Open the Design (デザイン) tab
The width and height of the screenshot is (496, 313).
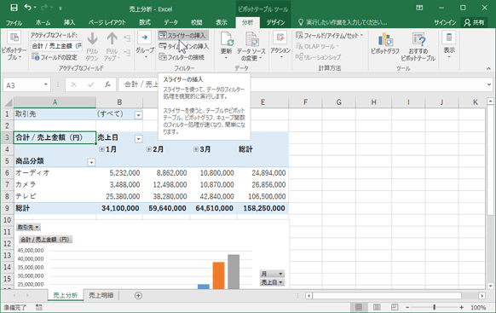click(x=275, y=22)
